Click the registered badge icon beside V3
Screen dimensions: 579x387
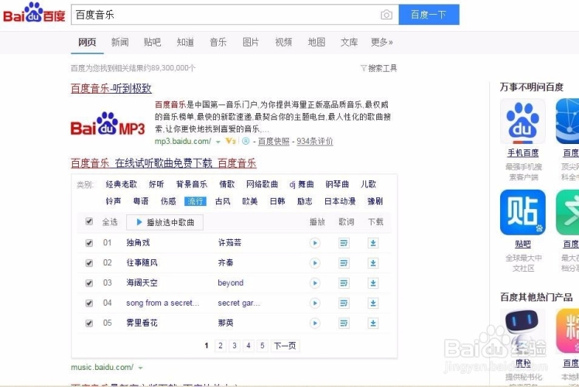click(245, 141)
